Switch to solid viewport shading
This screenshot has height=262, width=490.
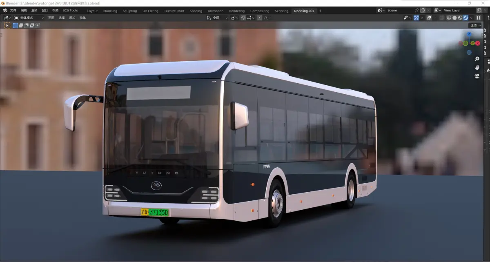[x=454, y=18]
